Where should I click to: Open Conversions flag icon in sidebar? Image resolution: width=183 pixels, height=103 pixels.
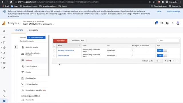point(4,68)
